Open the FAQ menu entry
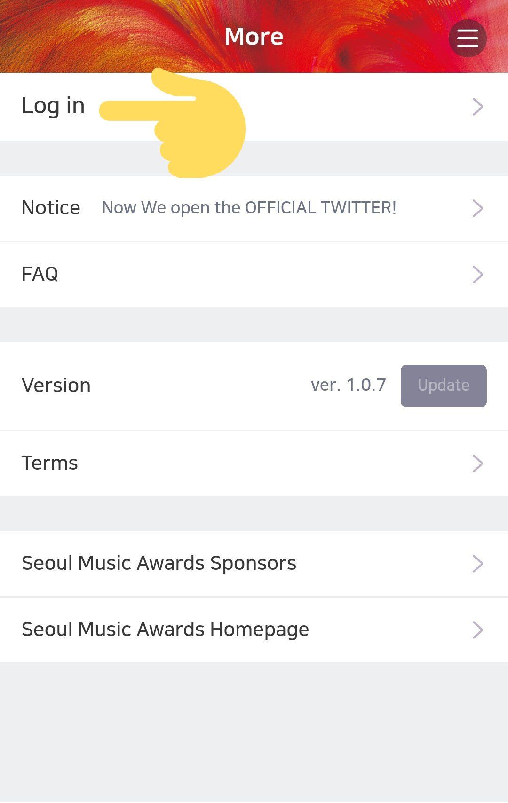This screenshot has width=508, height=803. coord(40,274)
